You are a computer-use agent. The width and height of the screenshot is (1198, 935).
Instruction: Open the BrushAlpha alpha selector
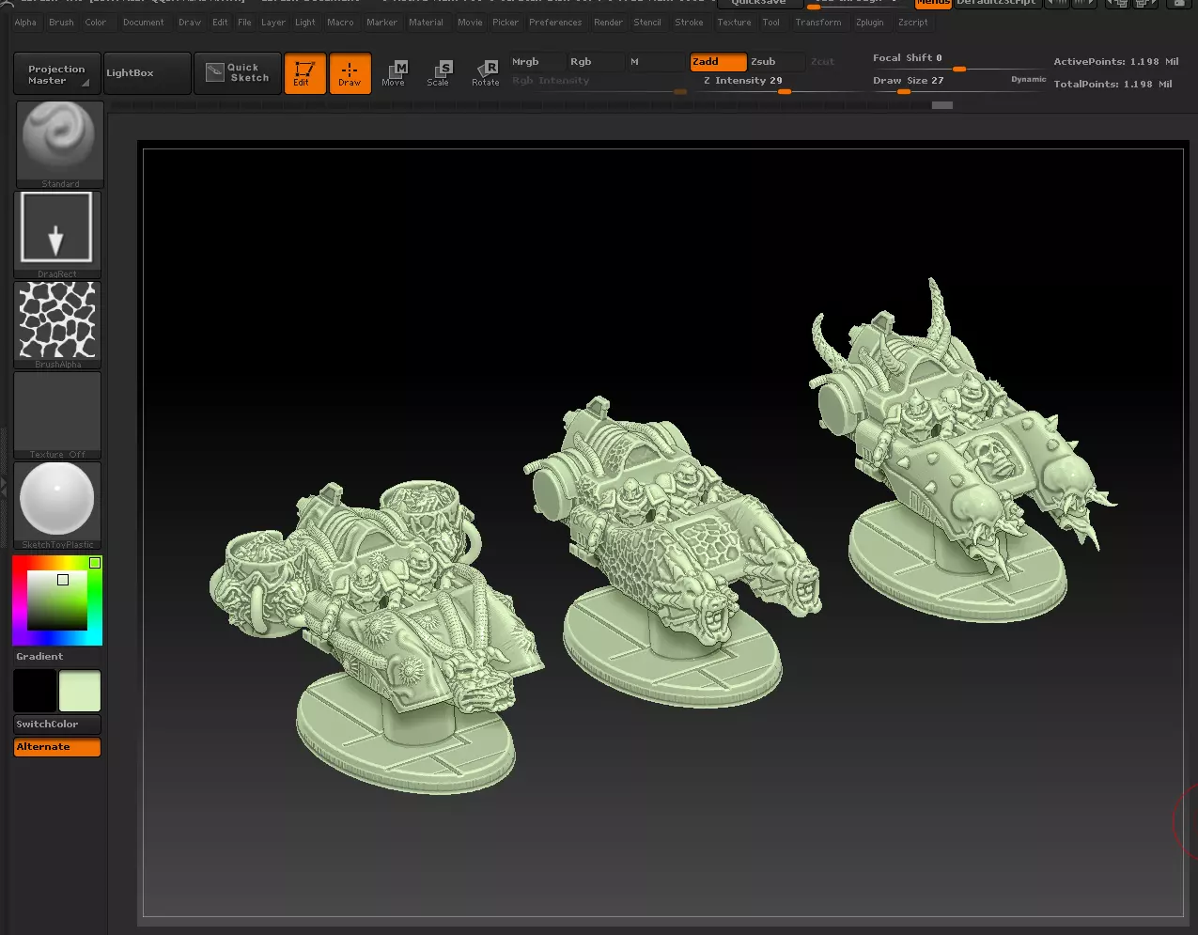click(57, 324)
